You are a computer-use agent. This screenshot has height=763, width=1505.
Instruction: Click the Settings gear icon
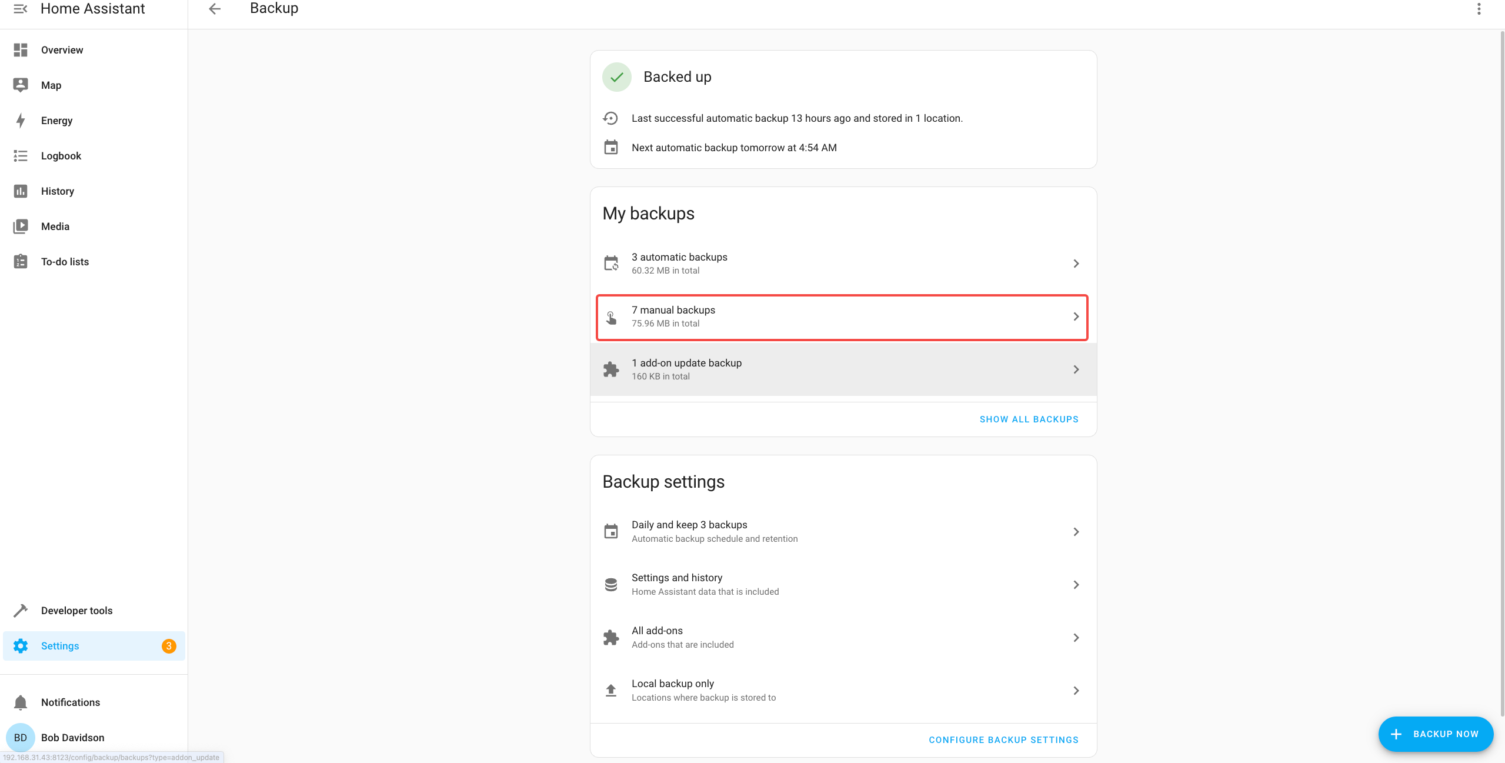[21, 646]
